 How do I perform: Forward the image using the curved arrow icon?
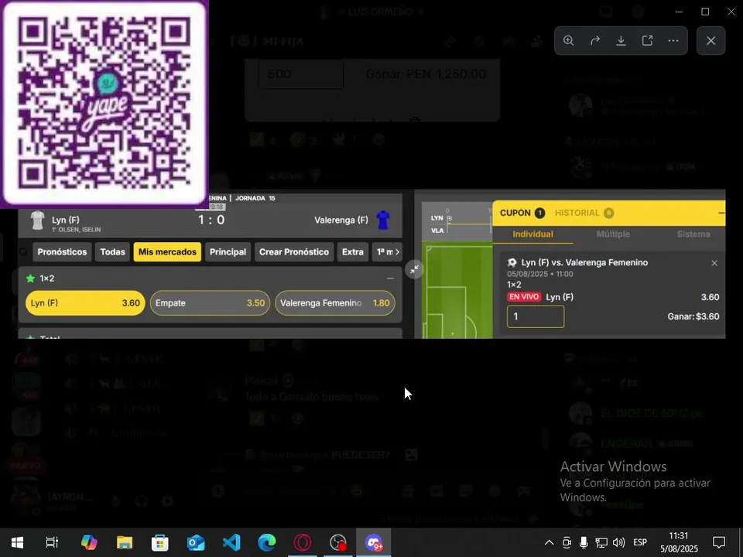(x=595, y=41)
